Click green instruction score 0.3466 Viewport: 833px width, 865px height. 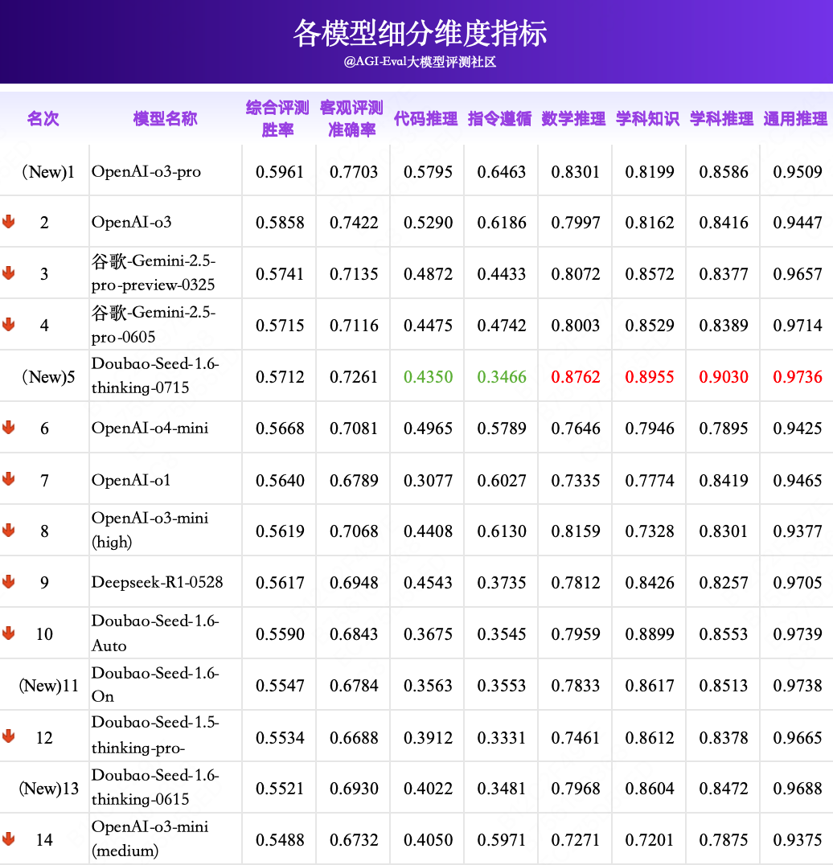coord(502,377)
